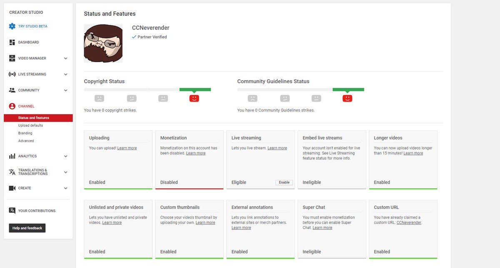Open Advanced channel settings
This screenshot has width=500, height=268.
[26, 141]
